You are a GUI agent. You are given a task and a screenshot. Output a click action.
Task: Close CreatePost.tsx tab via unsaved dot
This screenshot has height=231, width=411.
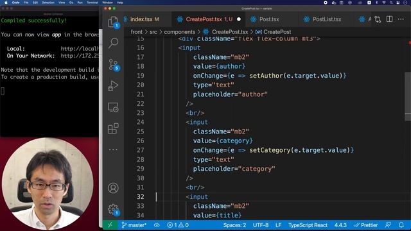[x=239, y=19]
